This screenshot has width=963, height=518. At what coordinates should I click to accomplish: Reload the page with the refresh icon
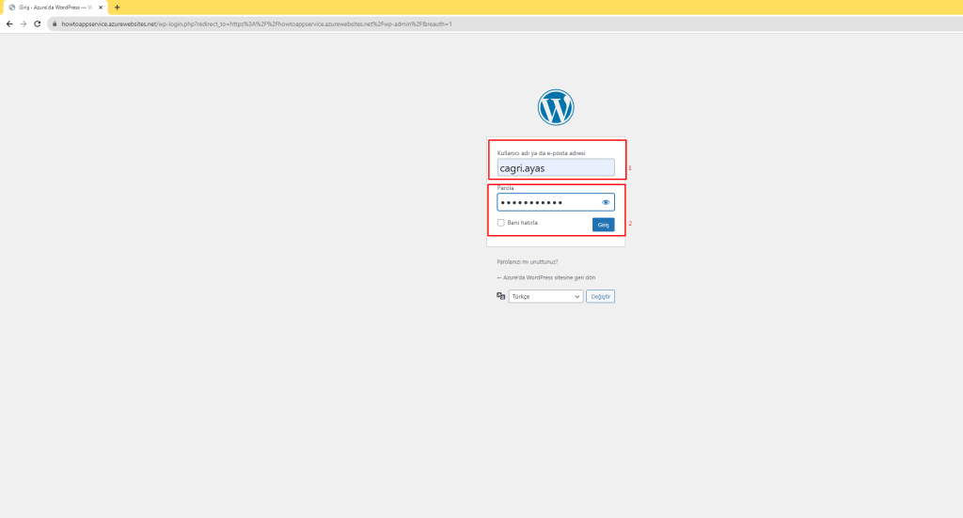pos(37,24)
